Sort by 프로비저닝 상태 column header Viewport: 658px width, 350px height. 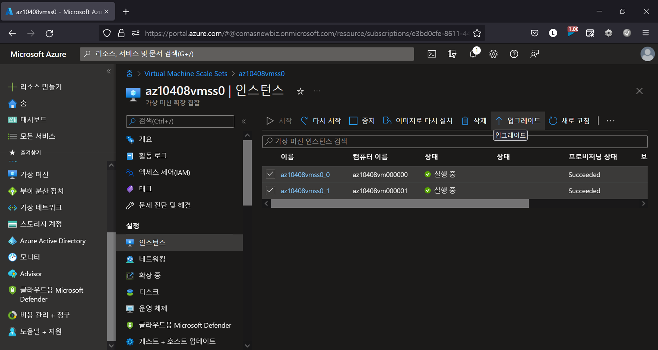[593, 157]
